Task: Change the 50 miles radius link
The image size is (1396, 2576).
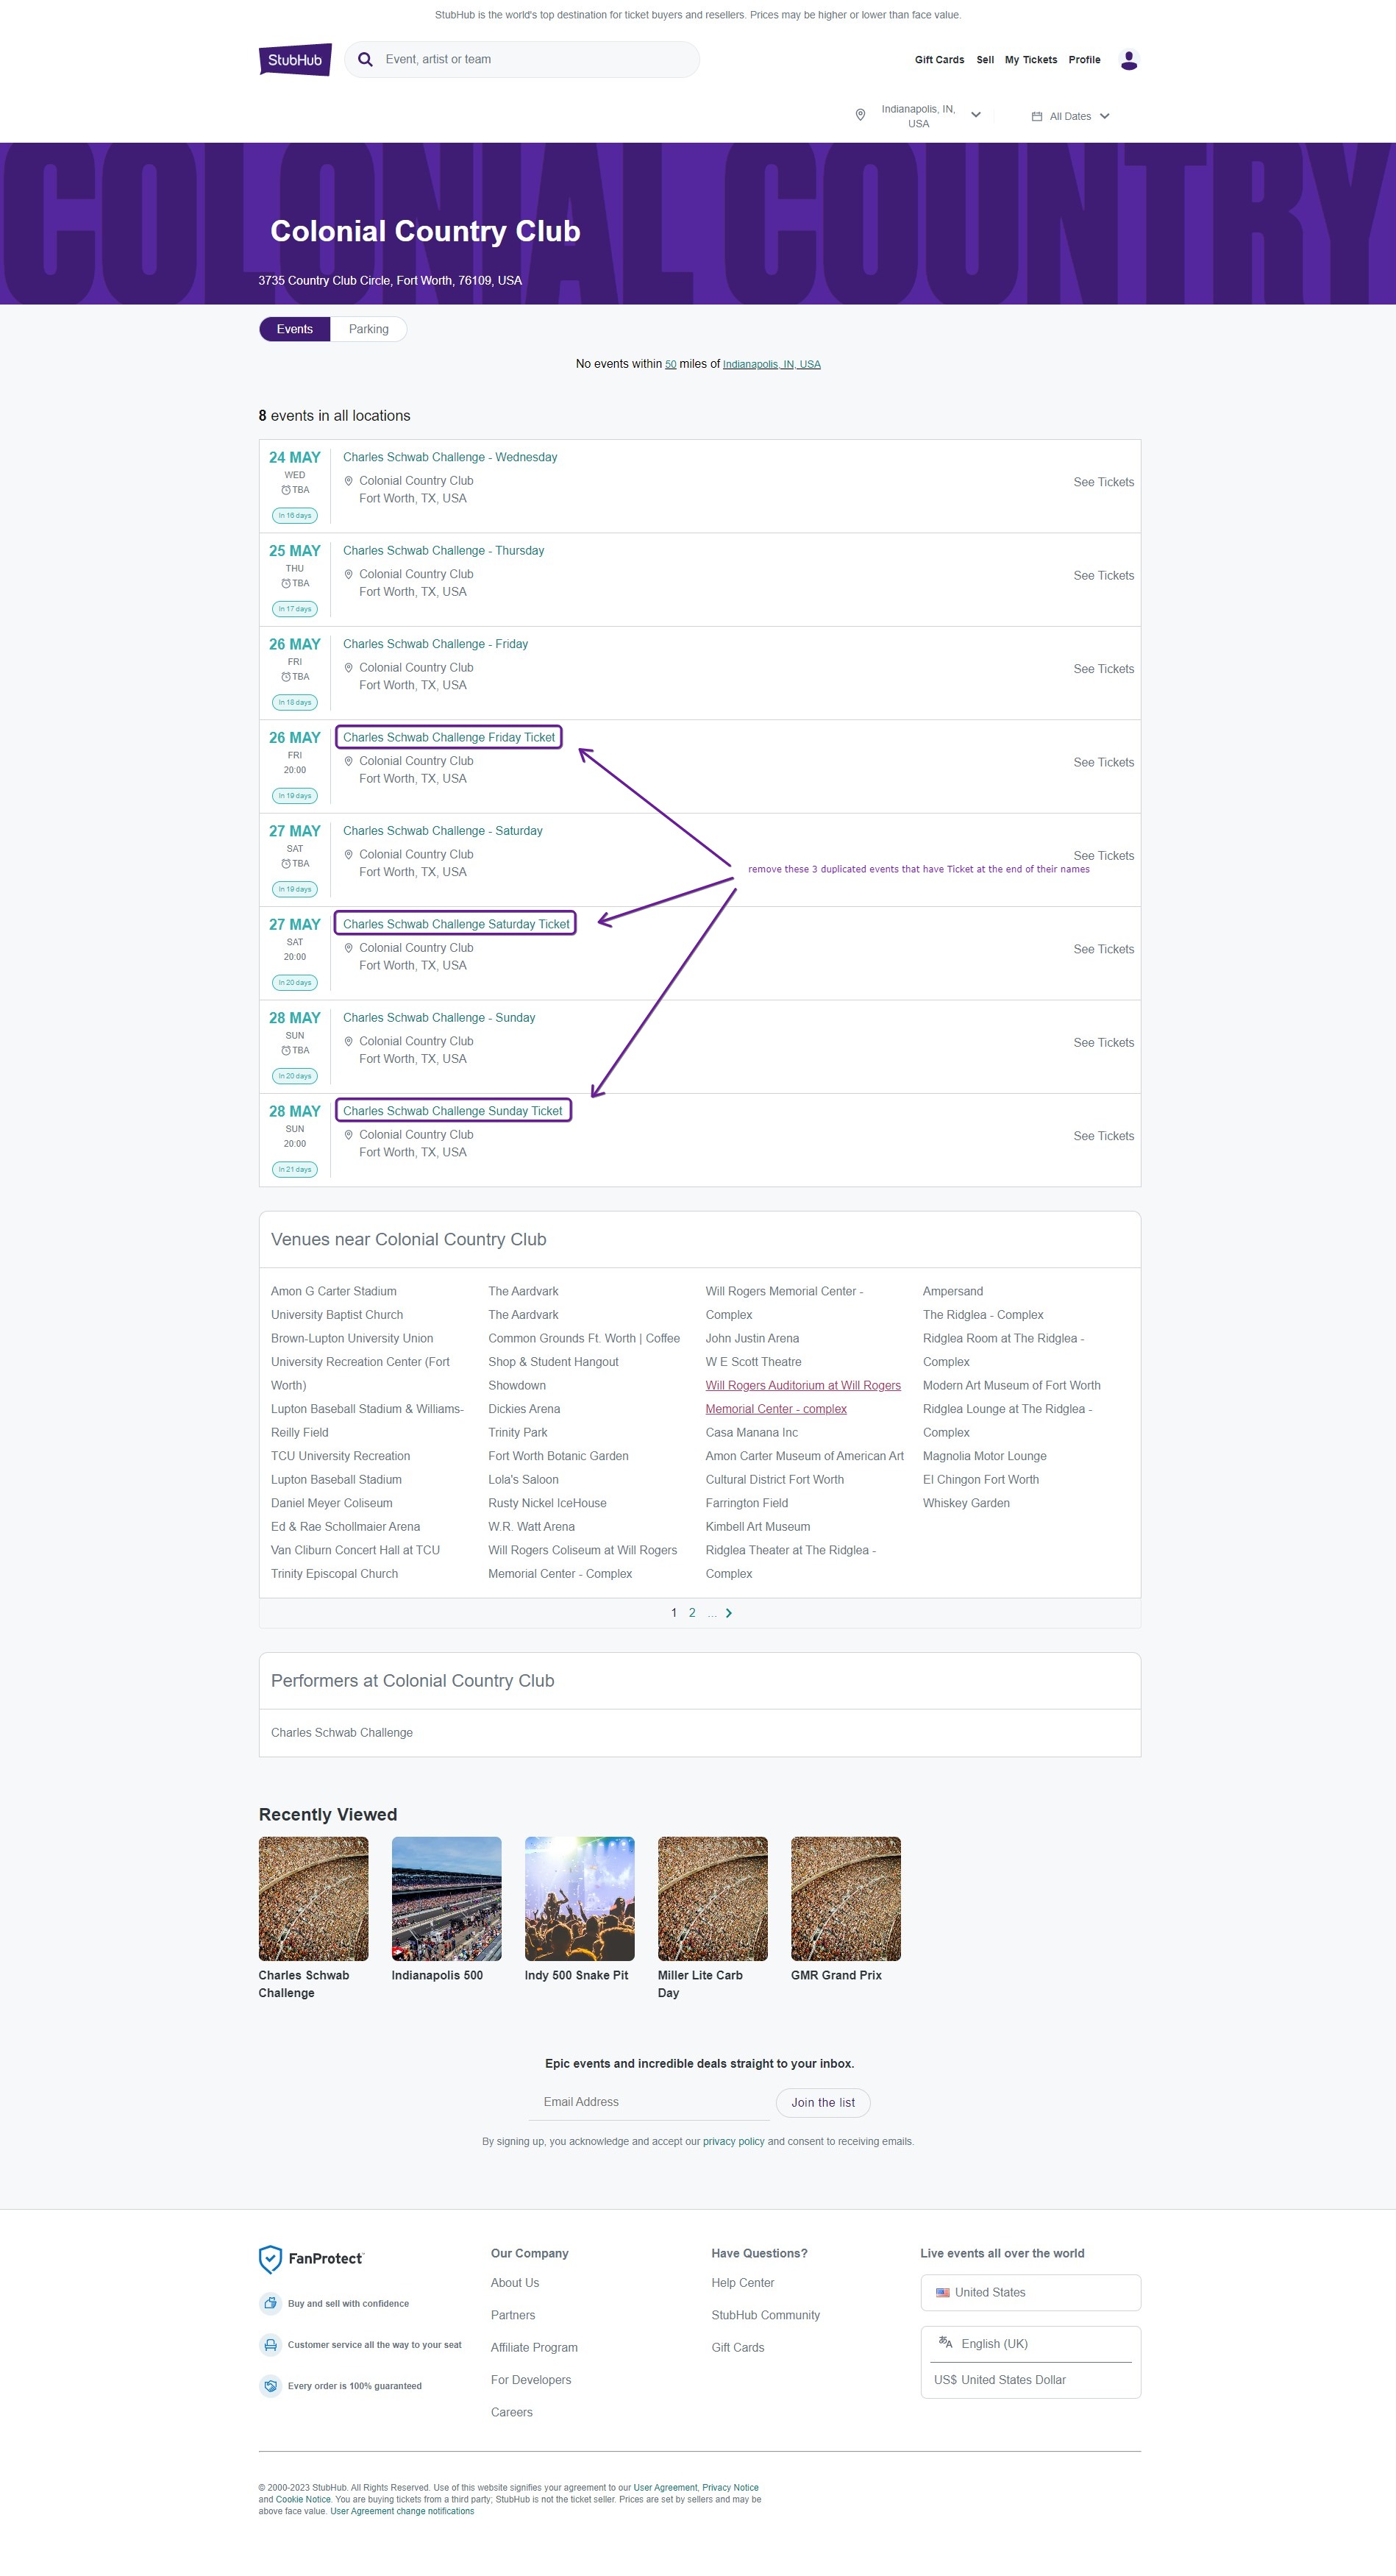Action: 671,364
